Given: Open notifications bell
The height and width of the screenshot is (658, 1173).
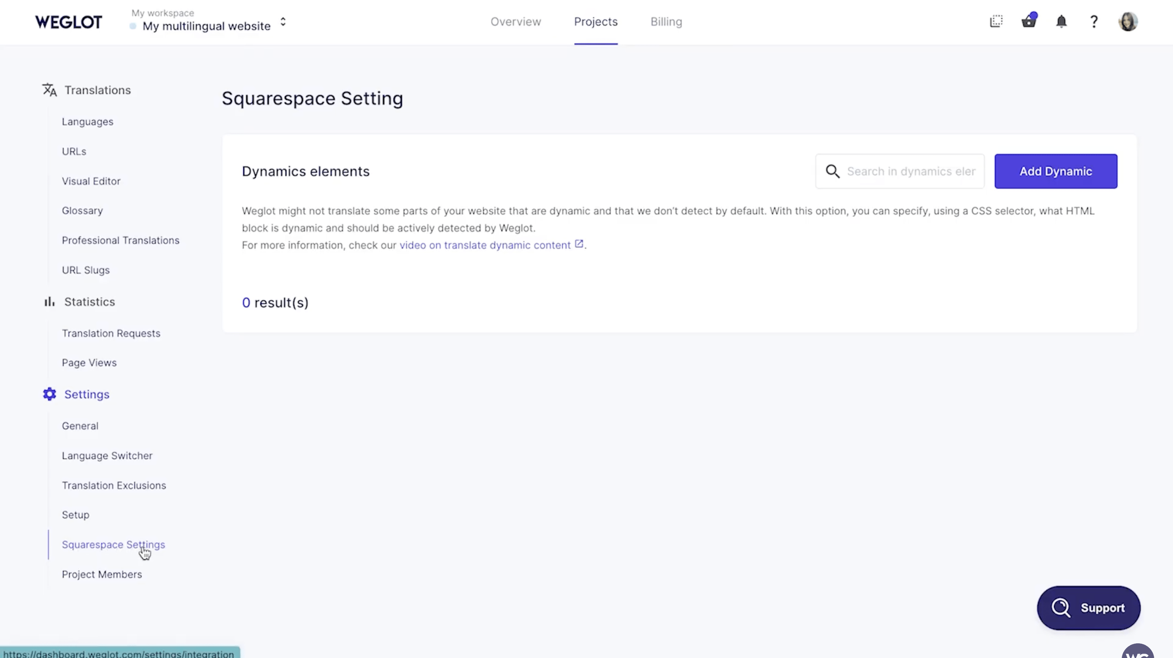Looking at the screenshot, I should pyautogui.click(x=1061, y=22).
